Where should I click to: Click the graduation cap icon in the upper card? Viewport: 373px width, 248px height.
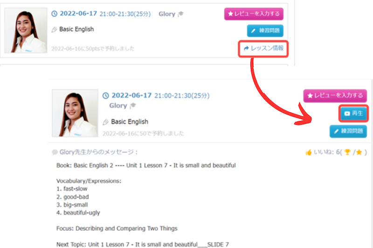181,14
